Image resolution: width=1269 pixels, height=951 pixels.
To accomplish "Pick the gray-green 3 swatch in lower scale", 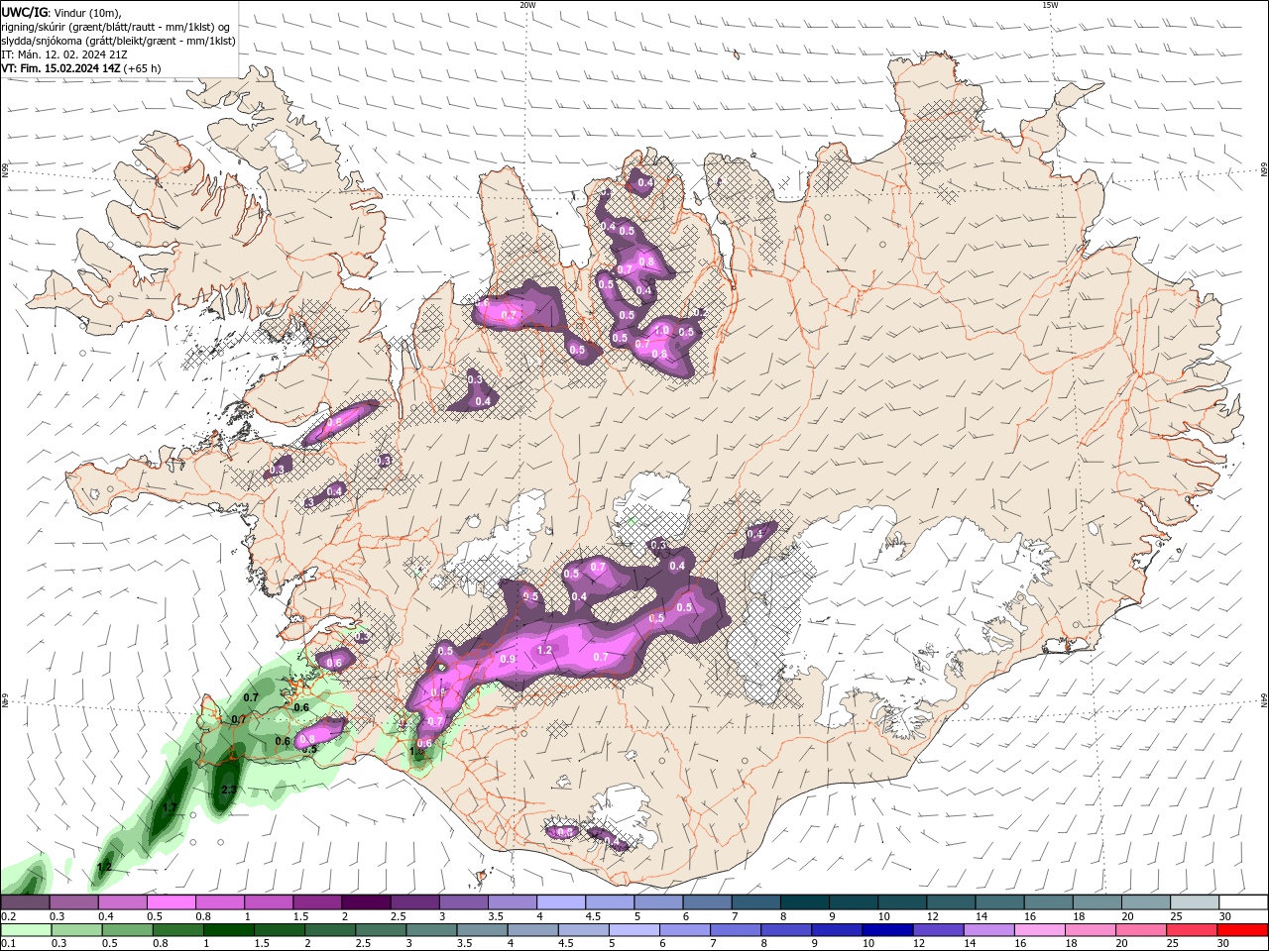I will (431, 930).
